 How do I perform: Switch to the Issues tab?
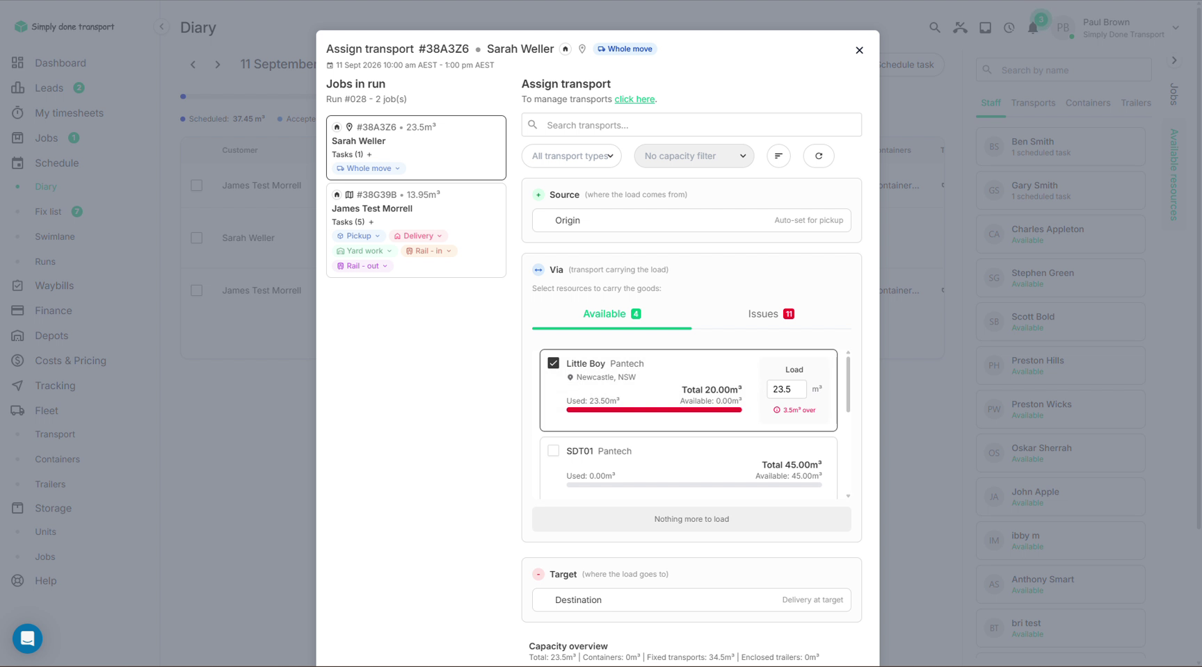pyautogui.click(x=771, y=314)
